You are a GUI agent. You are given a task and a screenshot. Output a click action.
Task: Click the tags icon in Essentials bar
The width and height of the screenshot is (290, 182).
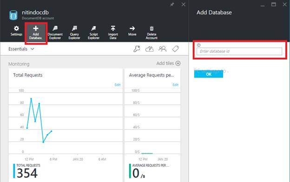point(175,49)
